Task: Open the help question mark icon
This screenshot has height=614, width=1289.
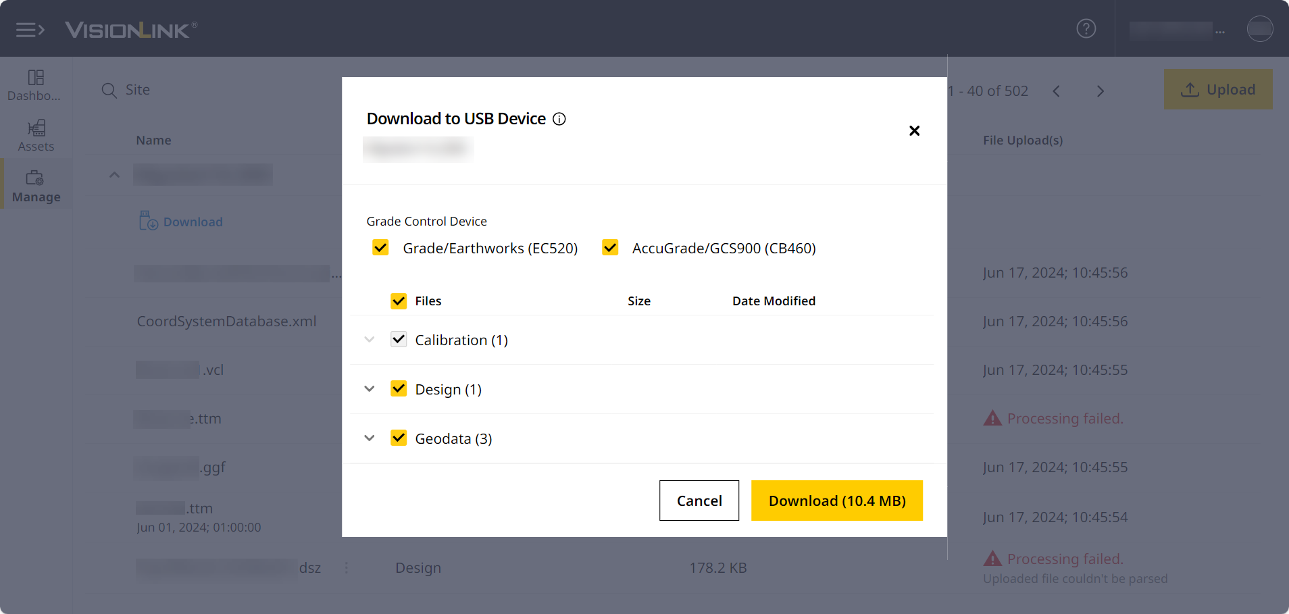Action: pyautogui.click(x=1086, y=28)
